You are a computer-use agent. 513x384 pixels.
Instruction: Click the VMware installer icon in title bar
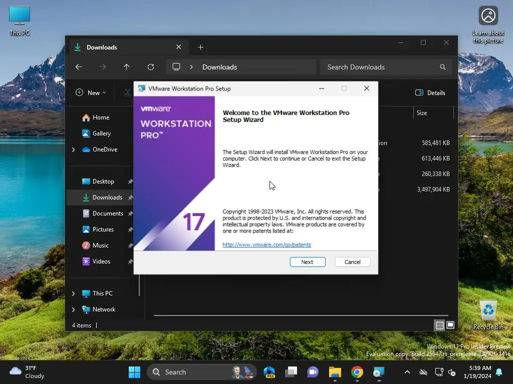[x=141, y=88]
